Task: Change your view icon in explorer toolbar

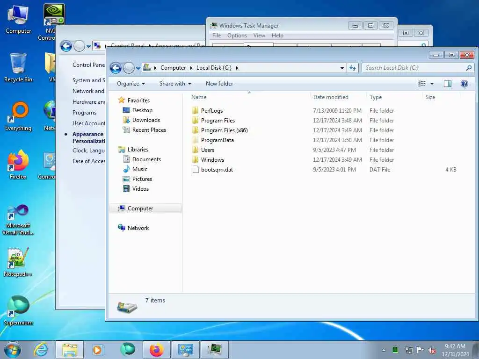Action: (422, 84)
